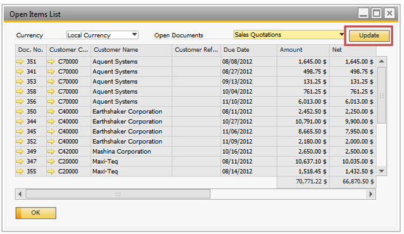Click customer link arrow in row 355
Image resolution: width=404 pixels, height=234 pixels.
tap(51, 171)
